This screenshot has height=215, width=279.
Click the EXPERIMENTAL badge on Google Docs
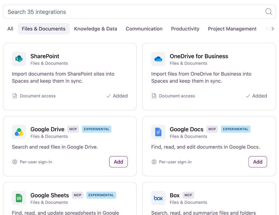(236, 129)
